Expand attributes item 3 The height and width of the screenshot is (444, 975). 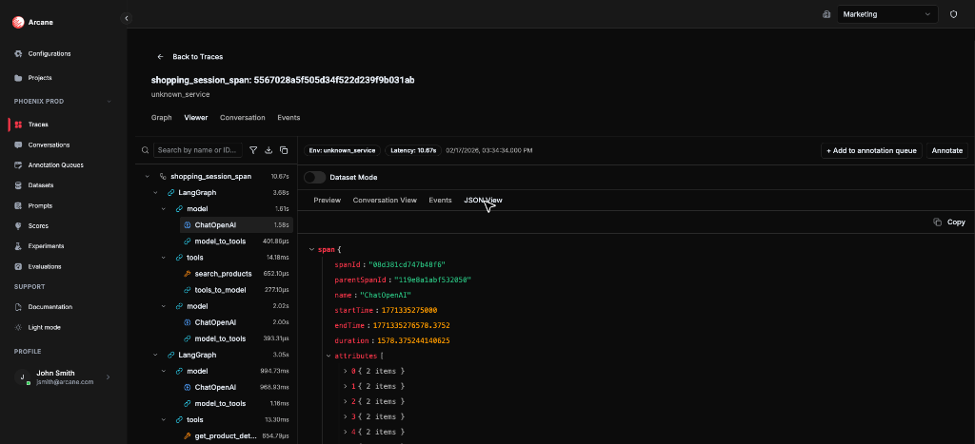point(345,416)
